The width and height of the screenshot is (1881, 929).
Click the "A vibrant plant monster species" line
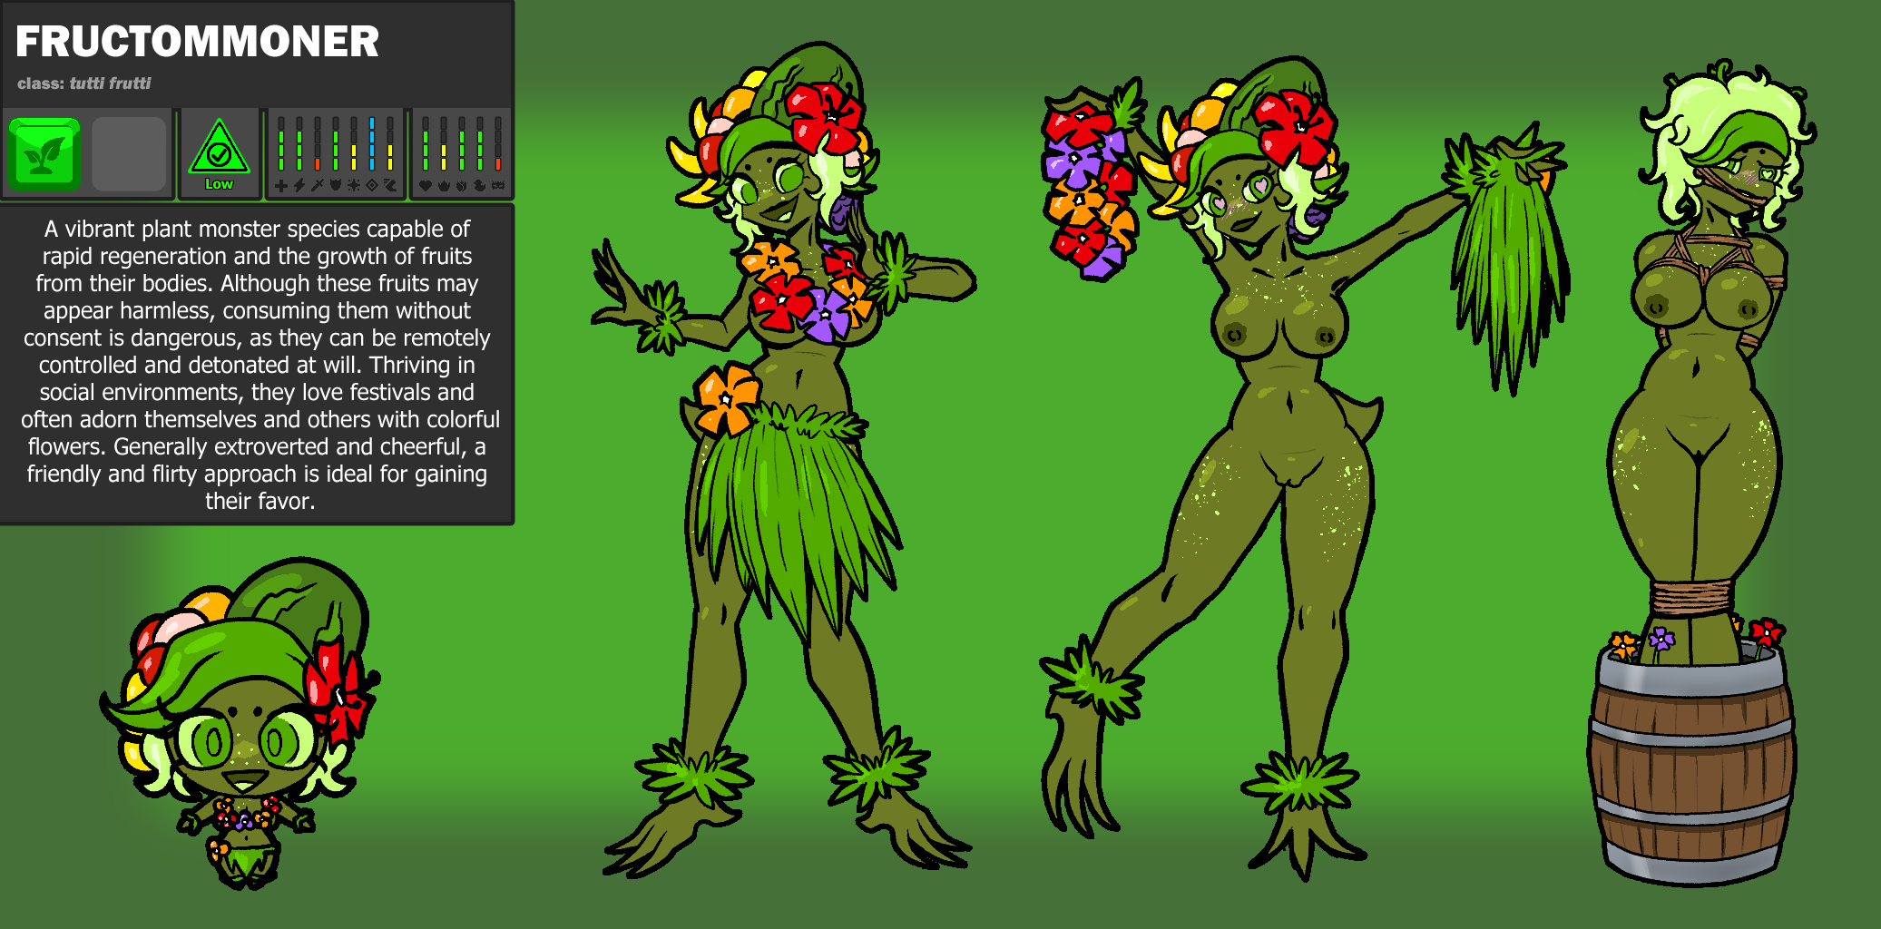tap(258, 229)
